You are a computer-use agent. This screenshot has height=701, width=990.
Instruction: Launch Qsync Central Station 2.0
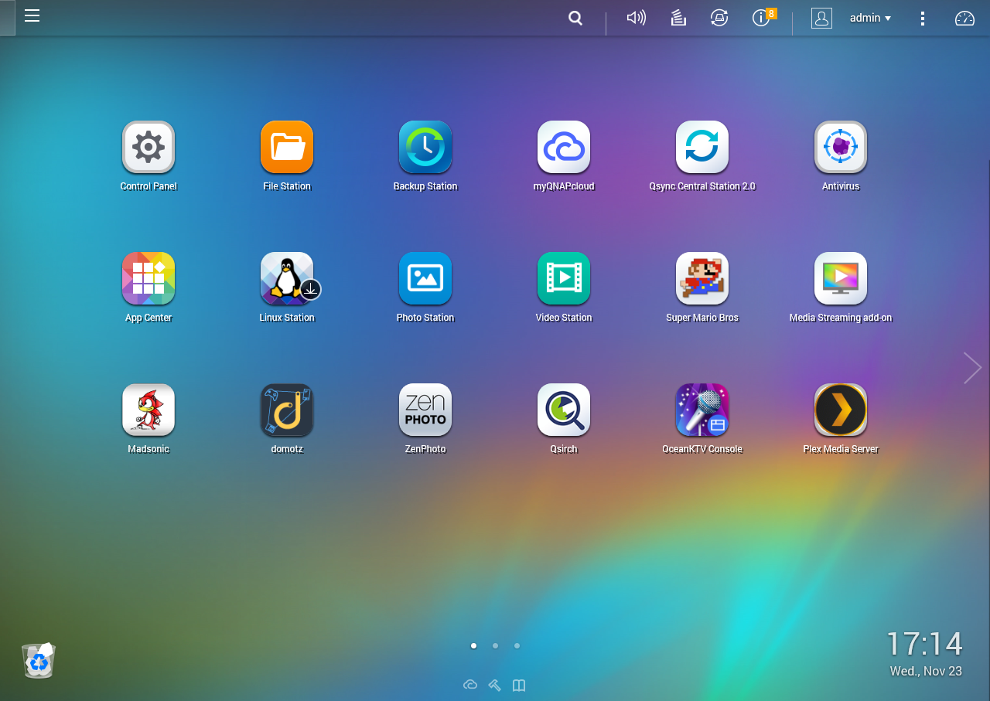pos(702,147)
